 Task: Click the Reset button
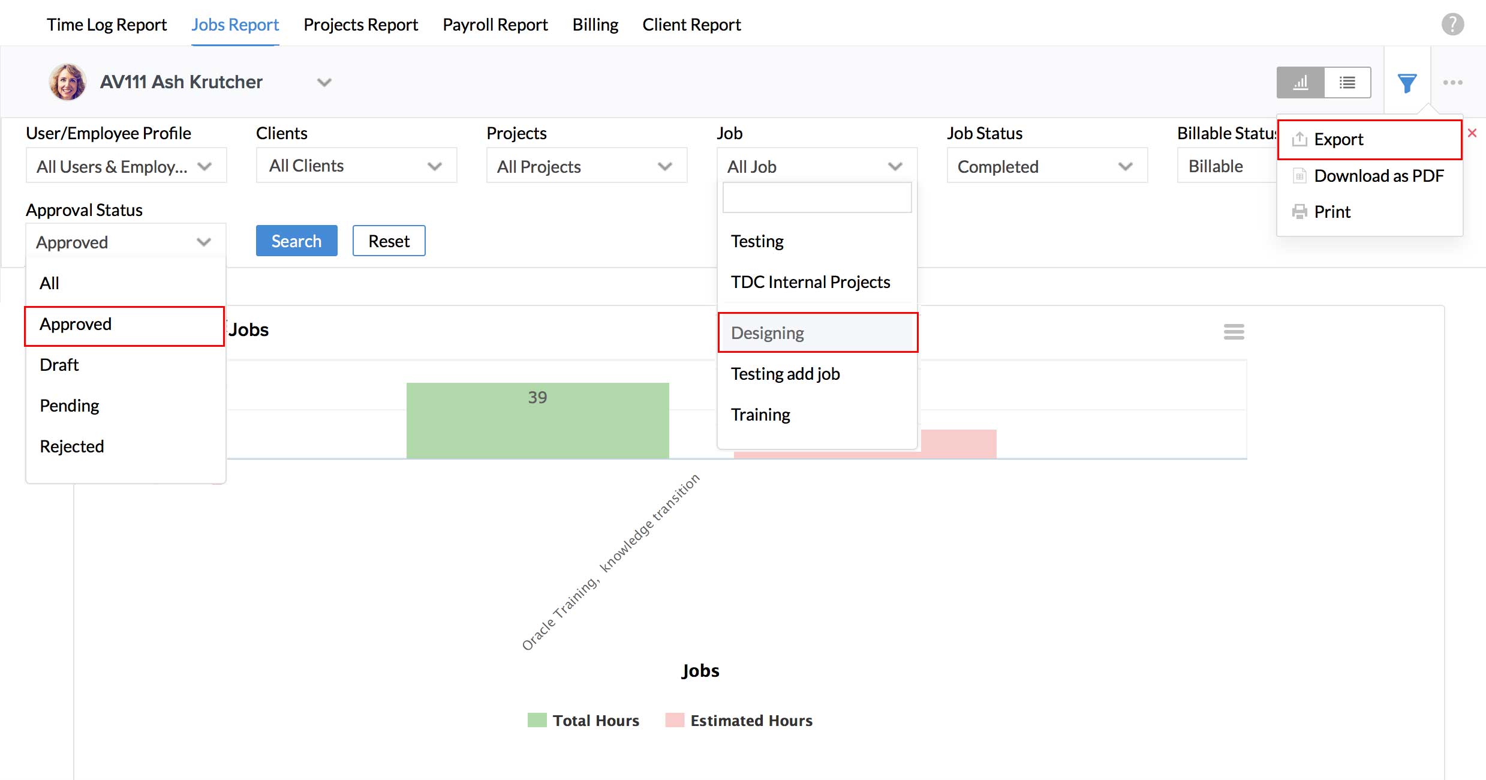tap(389, 241)
